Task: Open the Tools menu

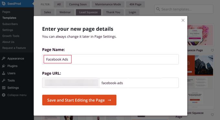Action: tap(11, 81)
